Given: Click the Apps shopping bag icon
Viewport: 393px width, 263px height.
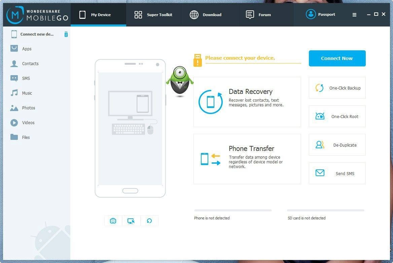Looking at the screenshot, I should [x=14, y=48].
